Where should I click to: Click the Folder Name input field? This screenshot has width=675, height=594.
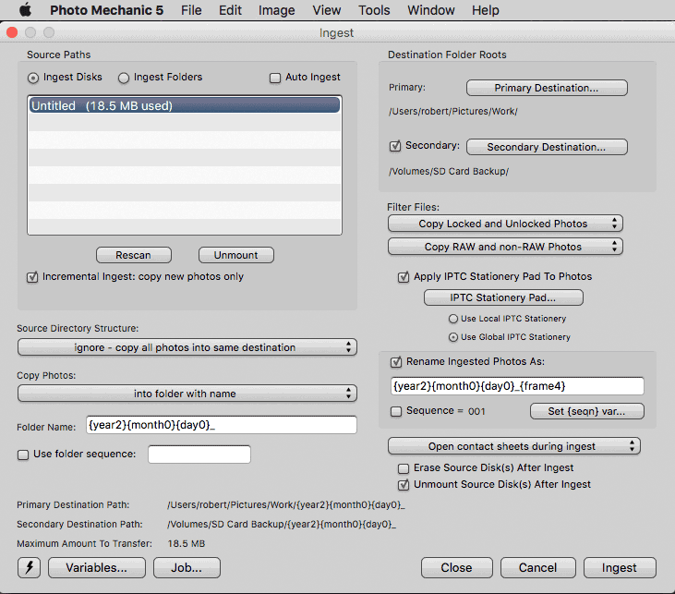click(x=222, y=425)
